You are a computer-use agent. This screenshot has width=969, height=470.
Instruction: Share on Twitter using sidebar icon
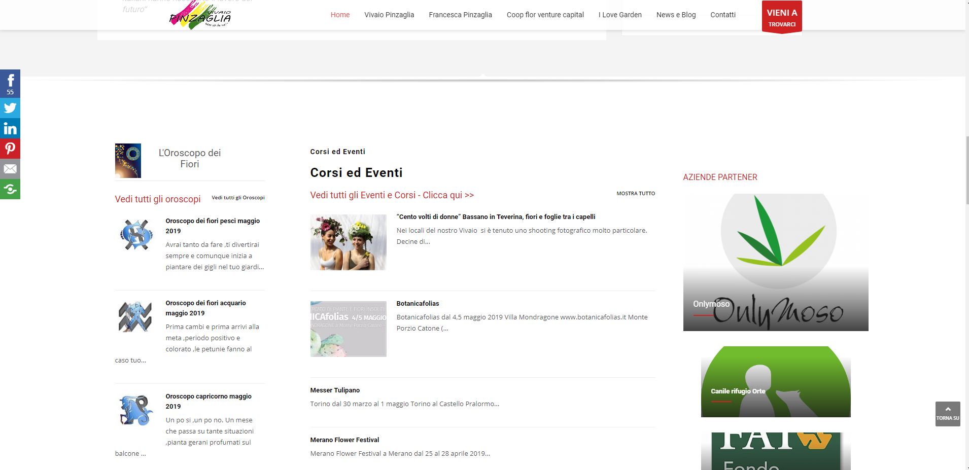(x=10, y=108)
